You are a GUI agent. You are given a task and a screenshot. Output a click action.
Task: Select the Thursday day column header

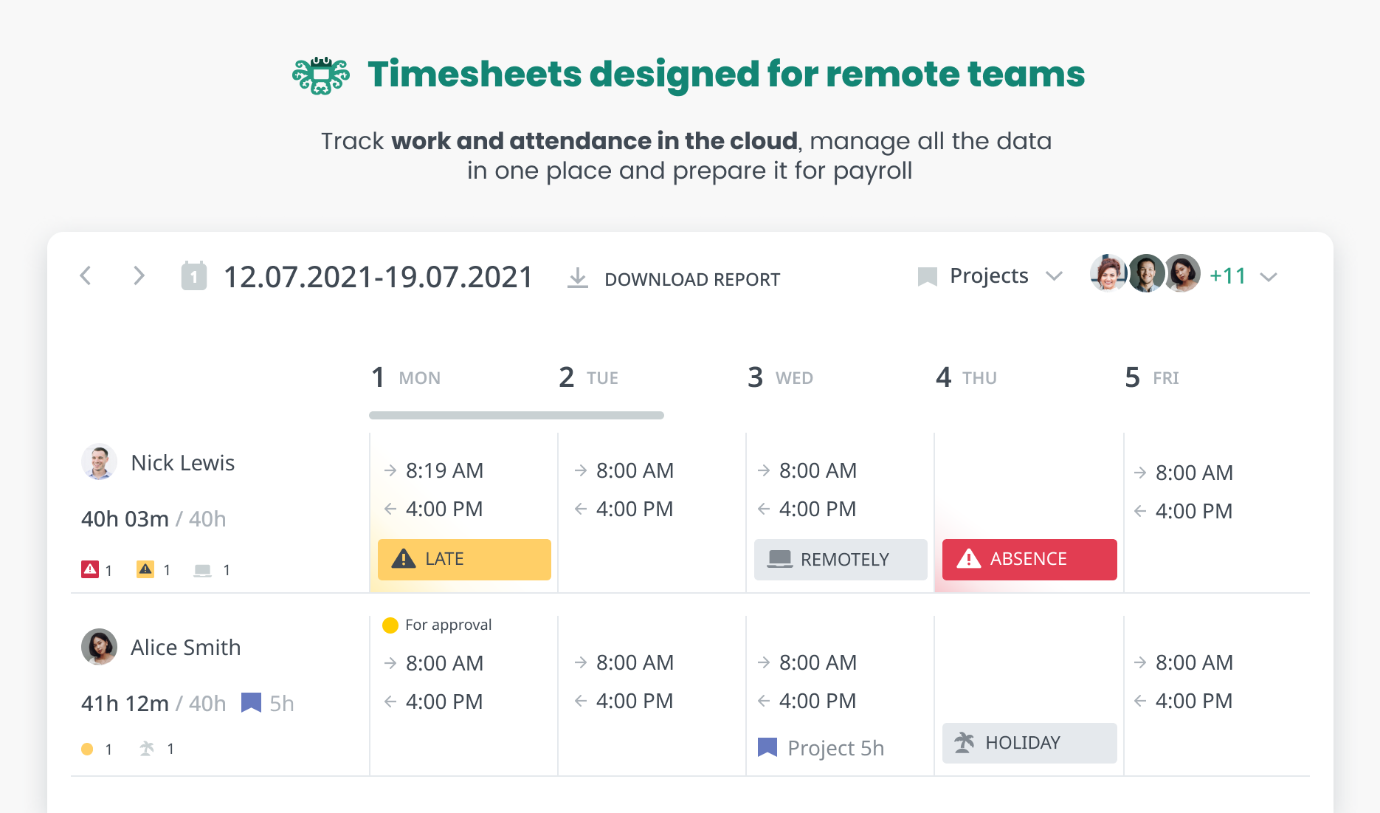966,377
